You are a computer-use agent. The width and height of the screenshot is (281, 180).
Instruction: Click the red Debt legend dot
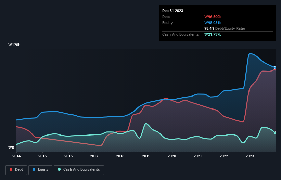[x=11, y=169]
